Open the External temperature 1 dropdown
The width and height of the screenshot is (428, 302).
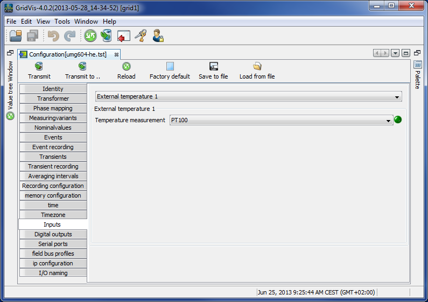pyautogui.click(x=248, y=97)
